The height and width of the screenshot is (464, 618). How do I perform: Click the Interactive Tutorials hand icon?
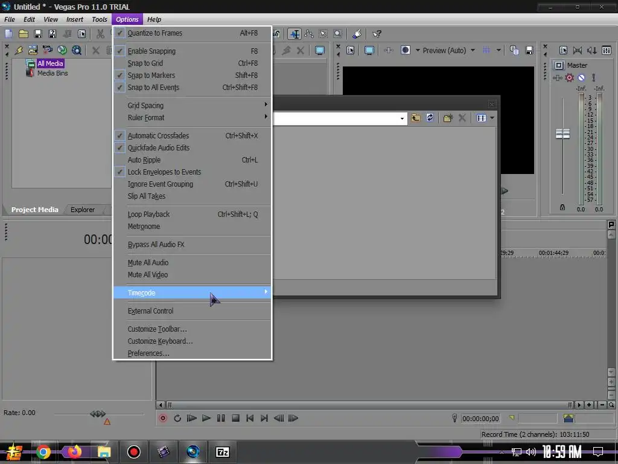pos(357,34)
